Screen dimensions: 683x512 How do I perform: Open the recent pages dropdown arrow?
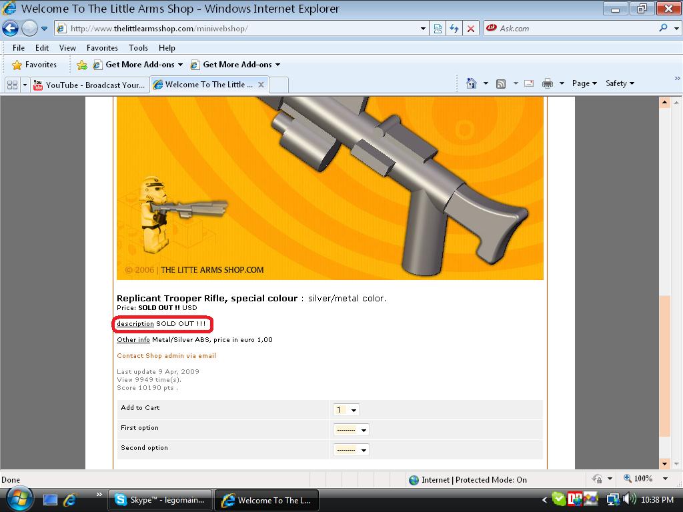(x=45, y=29)
